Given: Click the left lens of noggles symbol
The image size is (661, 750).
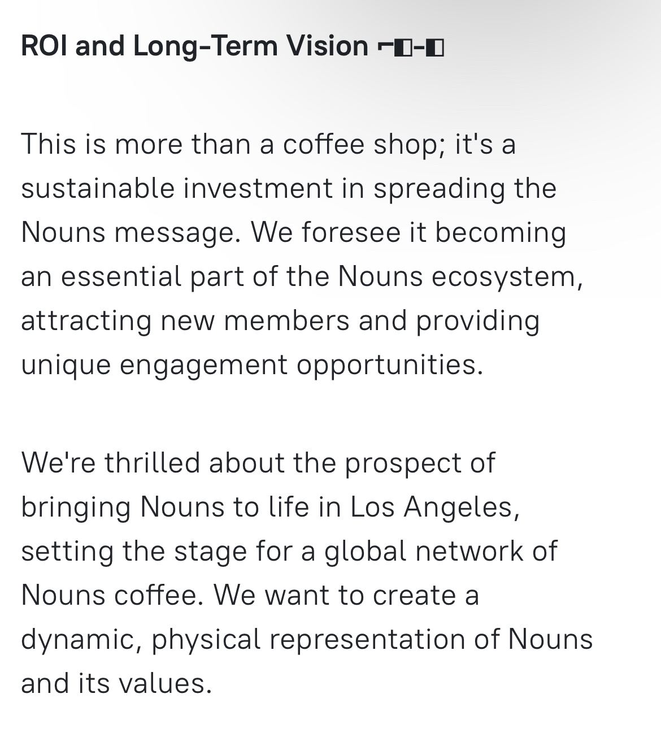Looking at the screenshot, I should pyautogui.click(x=403, y=47).
